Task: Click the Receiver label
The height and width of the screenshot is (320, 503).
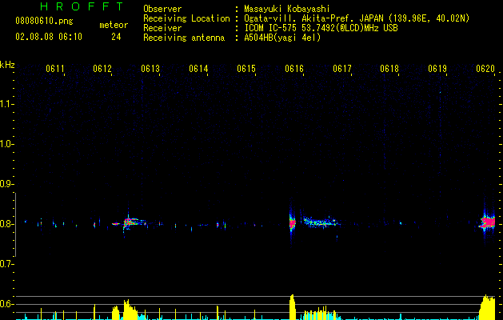Action: 162,28
